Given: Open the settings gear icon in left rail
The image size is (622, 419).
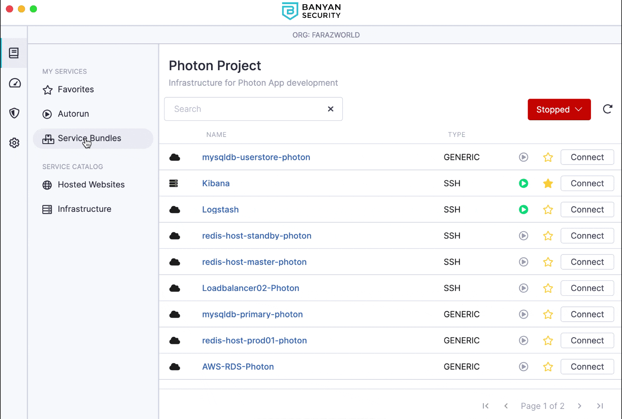Looking at the screenshot, I should click(x=14, y=143).
